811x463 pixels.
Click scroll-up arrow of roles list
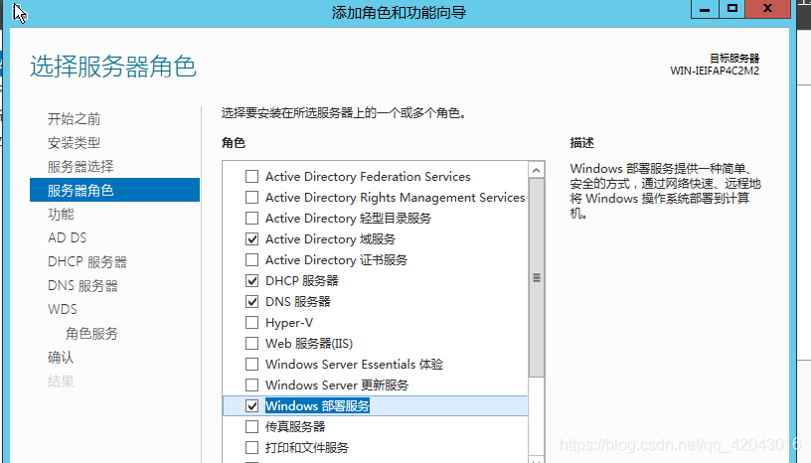click(x=537, y=170)
